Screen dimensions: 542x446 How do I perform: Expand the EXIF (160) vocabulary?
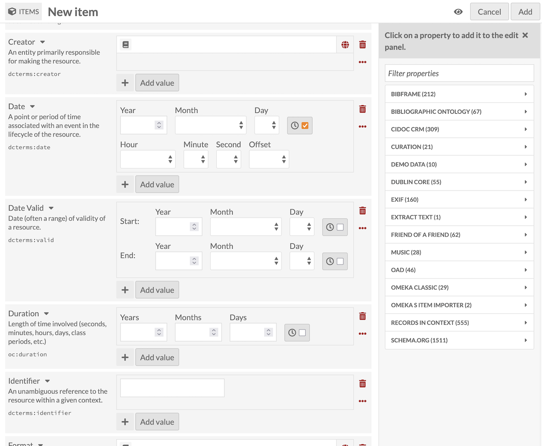[x=459, y=200]
